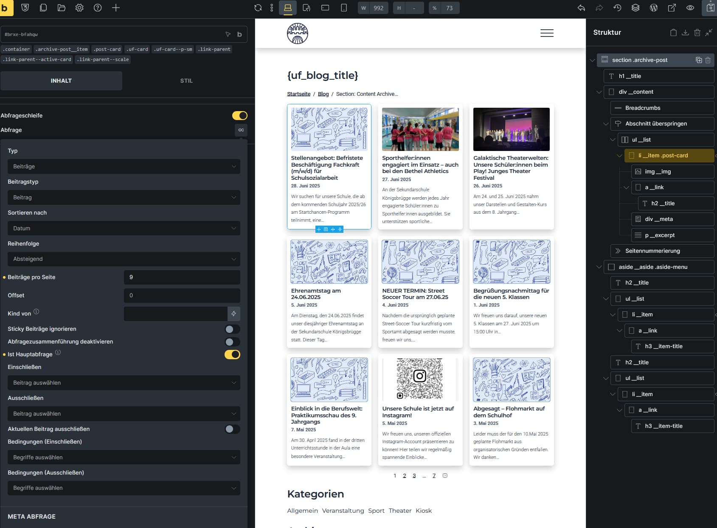Enable Sticky Beiträge ignorieren toggle

232,329
